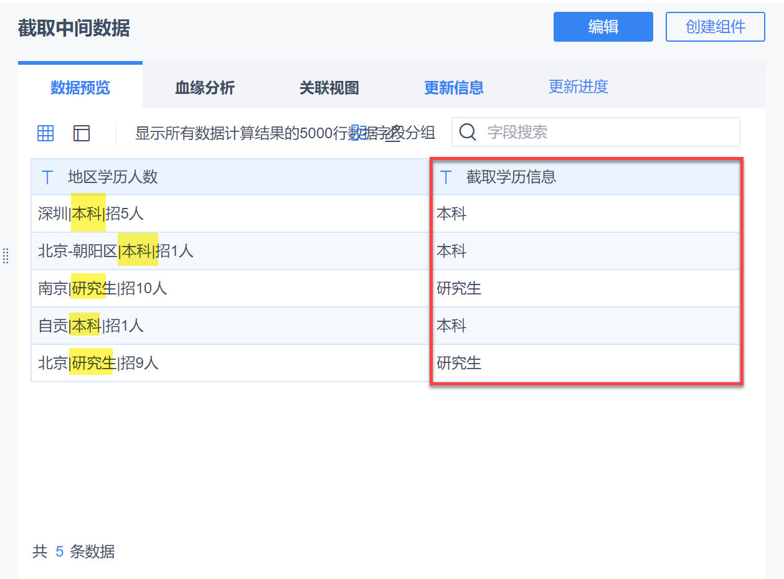
Task: Click the blue 编辑 button
Action: coord(603,27)
